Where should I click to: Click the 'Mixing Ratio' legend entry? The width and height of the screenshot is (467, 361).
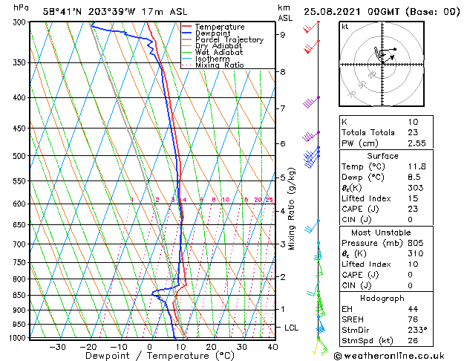[x=220, y=65]
